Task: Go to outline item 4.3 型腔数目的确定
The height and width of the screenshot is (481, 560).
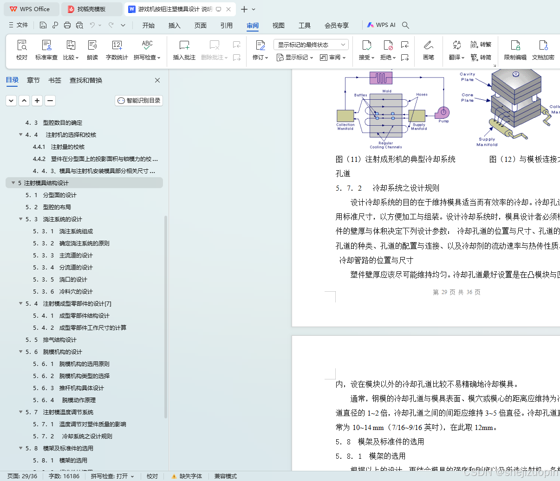Action: 54,122
